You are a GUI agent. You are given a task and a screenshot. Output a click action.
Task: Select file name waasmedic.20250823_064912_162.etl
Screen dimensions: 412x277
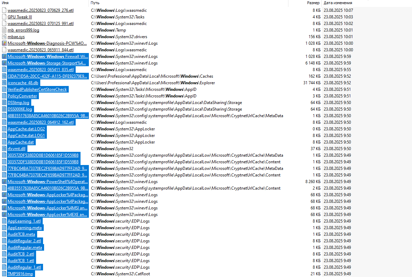click(41, 122)
